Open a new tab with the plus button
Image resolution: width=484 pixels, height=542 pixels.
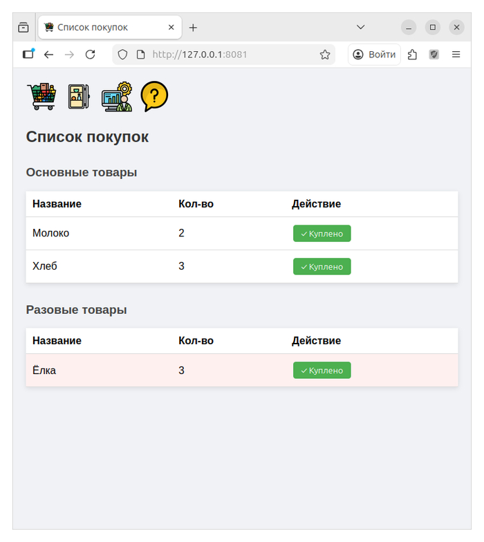click(194, 28)
